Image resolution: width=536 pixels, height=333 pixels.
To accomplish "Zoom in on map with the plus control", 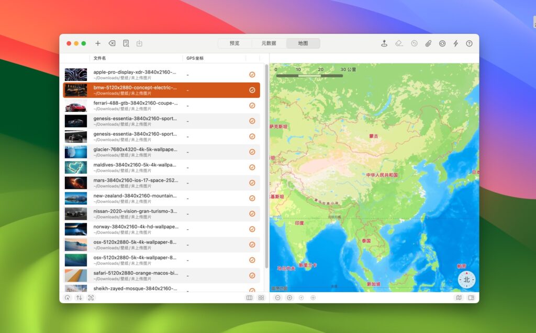I will click(x=289, y=297).
